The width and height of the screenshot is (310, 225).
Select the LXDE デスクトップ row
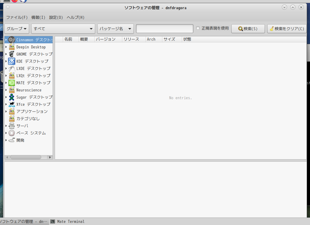pyautogui.click(x=29, y=68)
